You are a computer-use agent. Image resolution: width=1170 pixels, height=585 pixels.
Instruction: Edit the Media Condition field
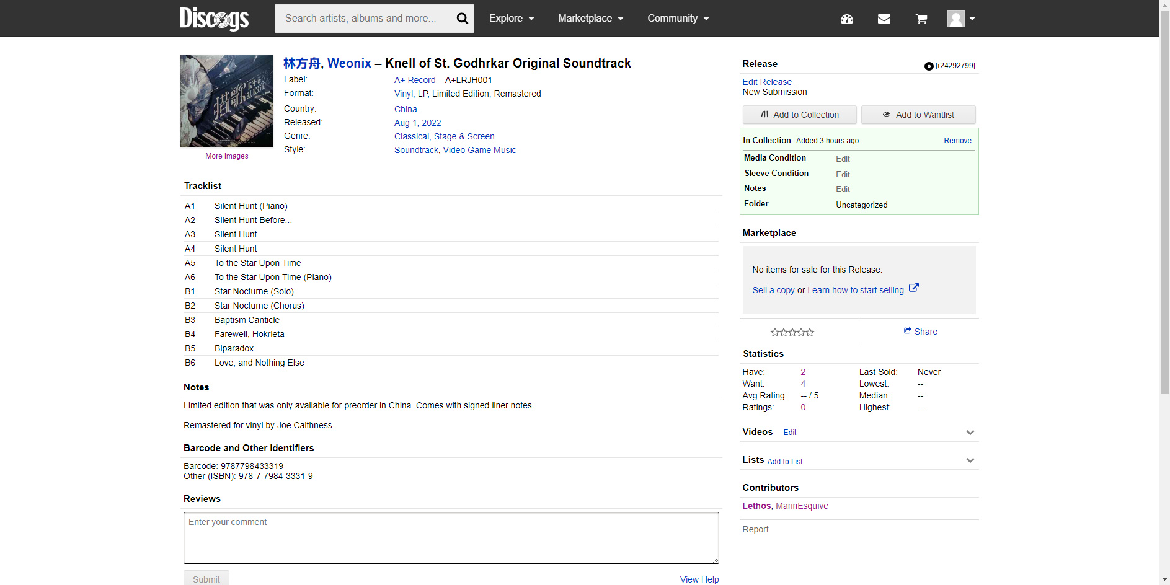coord(843,159)
